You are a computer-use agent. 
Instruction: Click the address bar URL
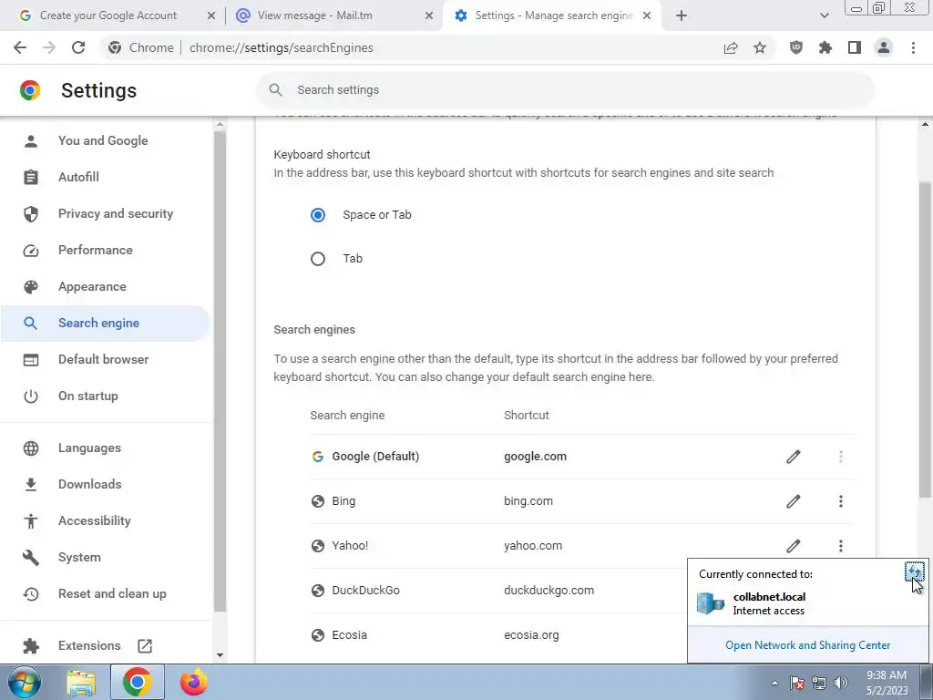click(282, 47)
